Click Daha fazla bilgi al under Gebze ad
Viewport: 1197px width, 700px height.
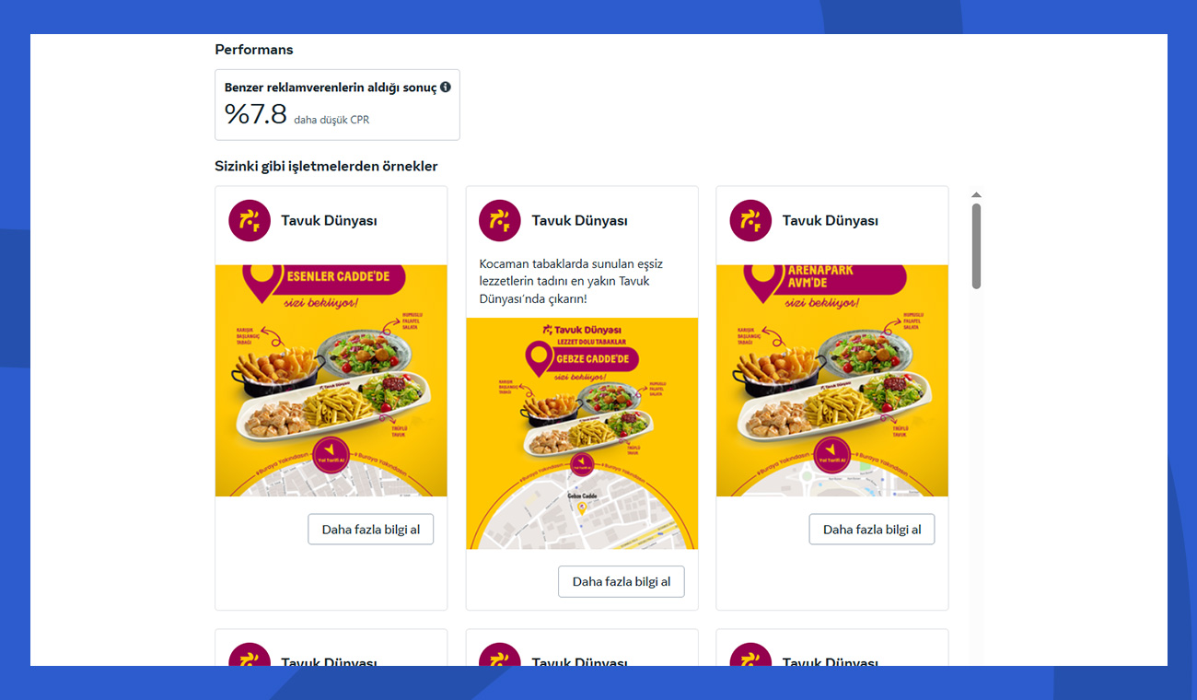coord(622,581)
